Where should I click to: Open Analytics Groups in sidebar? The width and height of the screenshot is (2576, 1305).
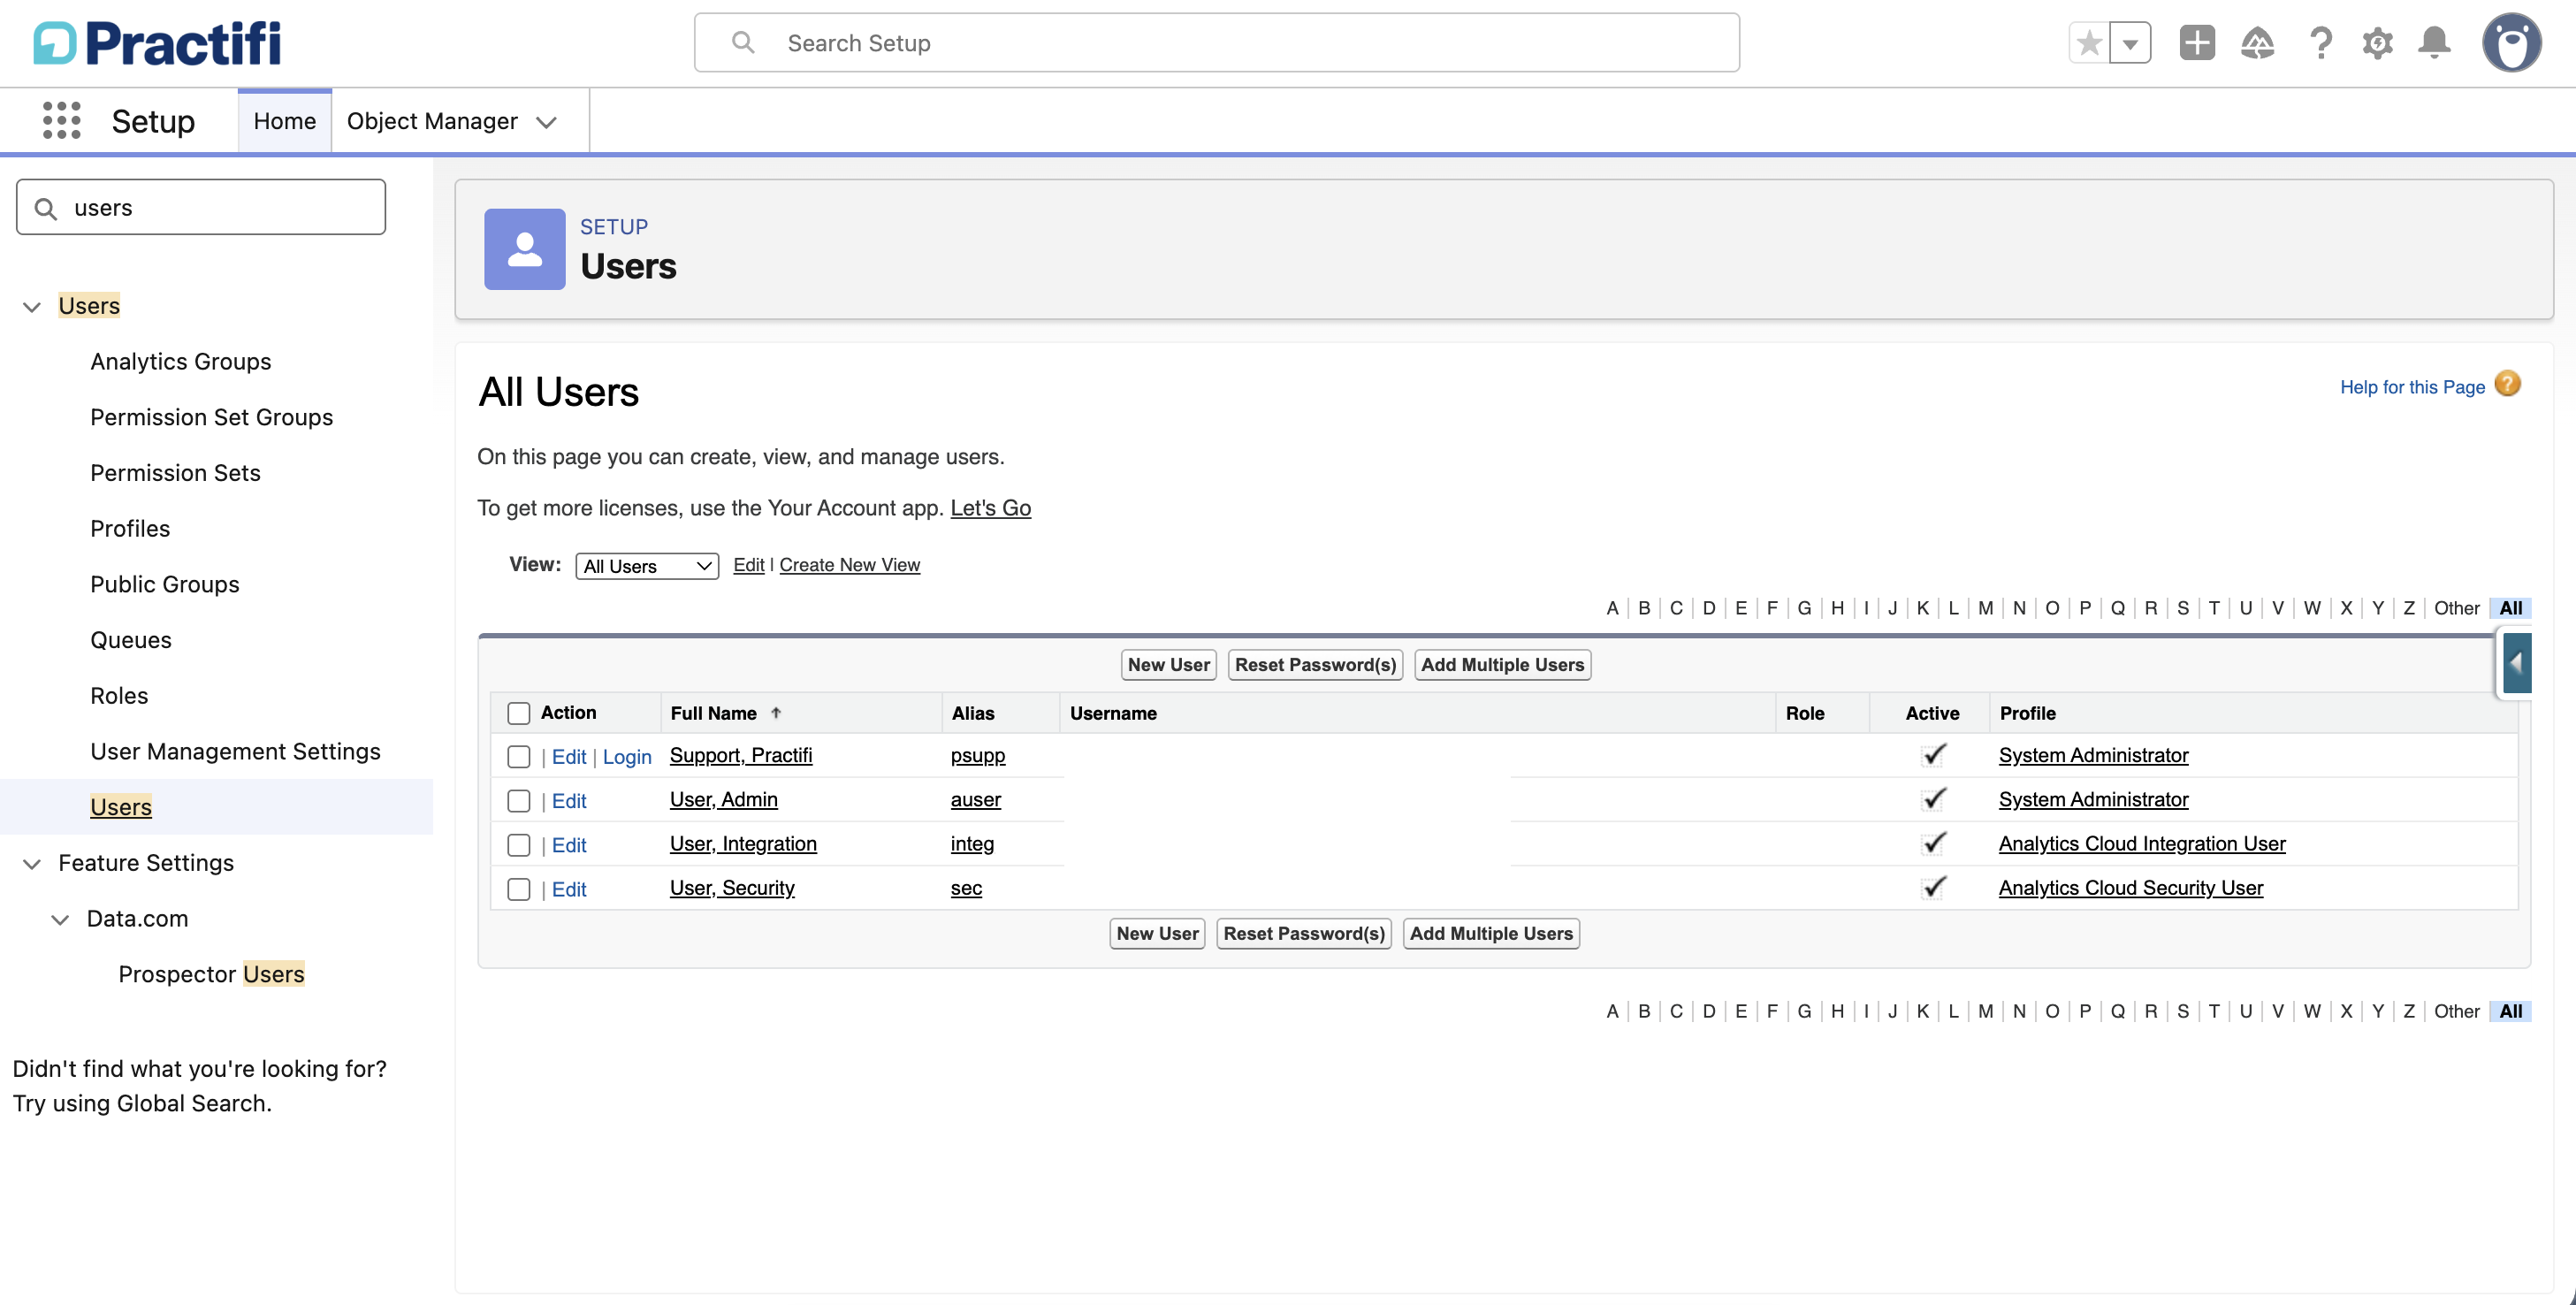point(180,361)
